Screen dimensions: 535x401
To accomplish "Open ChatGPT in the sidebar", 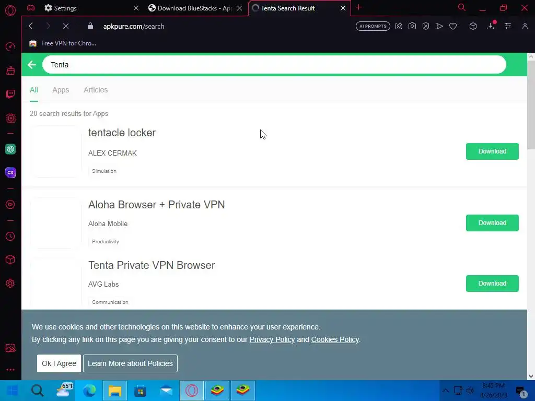I will coord(10,149).
